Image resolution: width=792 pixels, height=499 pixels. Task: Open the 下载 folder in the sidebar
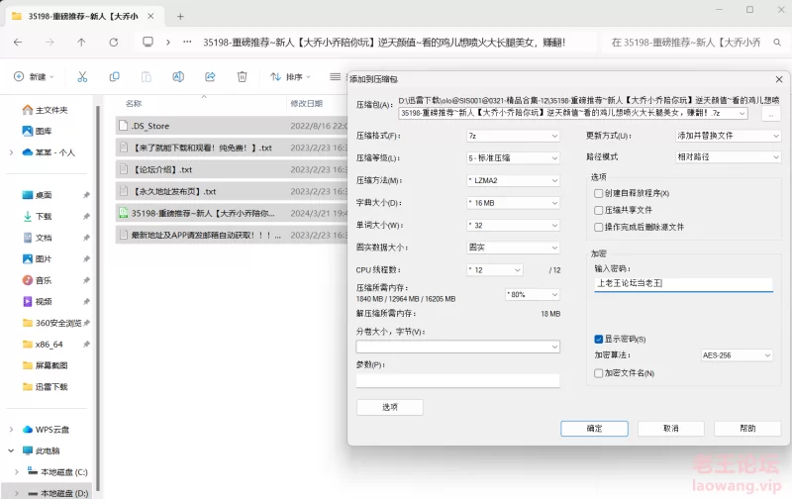tap(44, 216)
